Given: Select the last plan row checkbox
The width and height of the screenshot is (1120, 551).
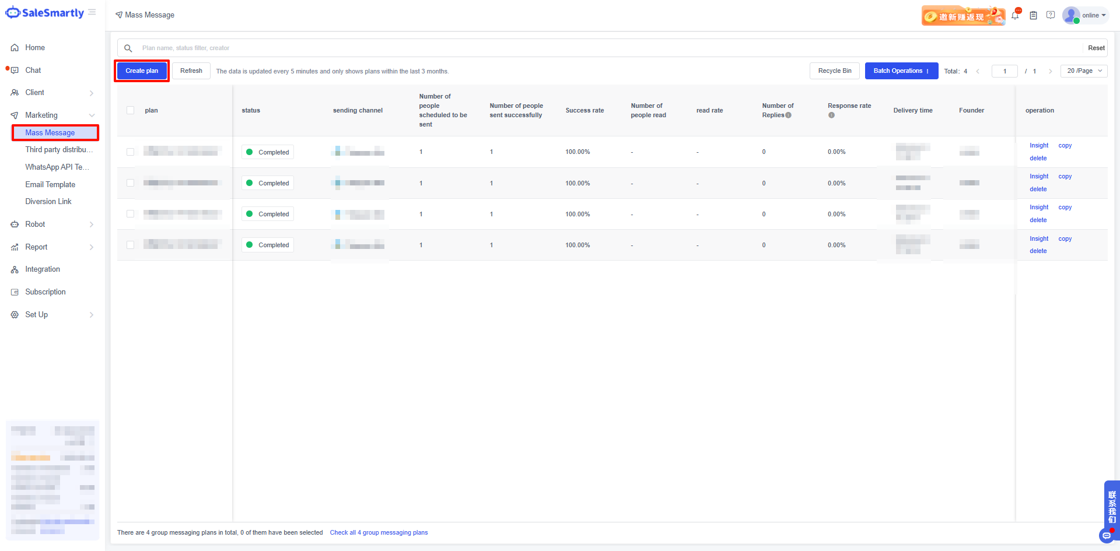Looking at the screenshot, I should [x=131, y=245].
